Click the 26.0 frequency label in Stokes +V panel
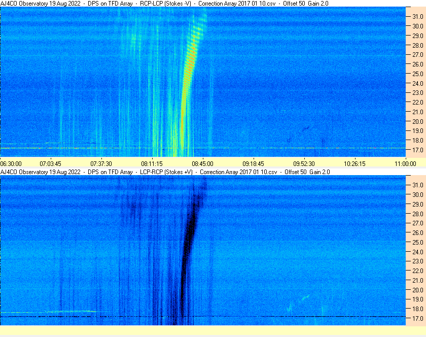 [x=418, y=232]
